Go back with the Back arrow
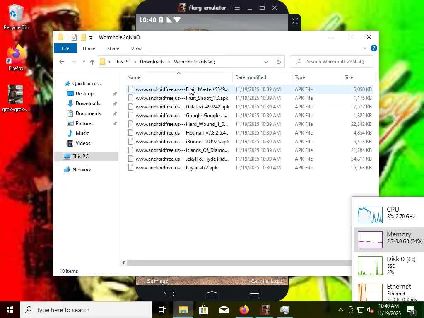Screen dimensions: 424x318 [62, 62]
